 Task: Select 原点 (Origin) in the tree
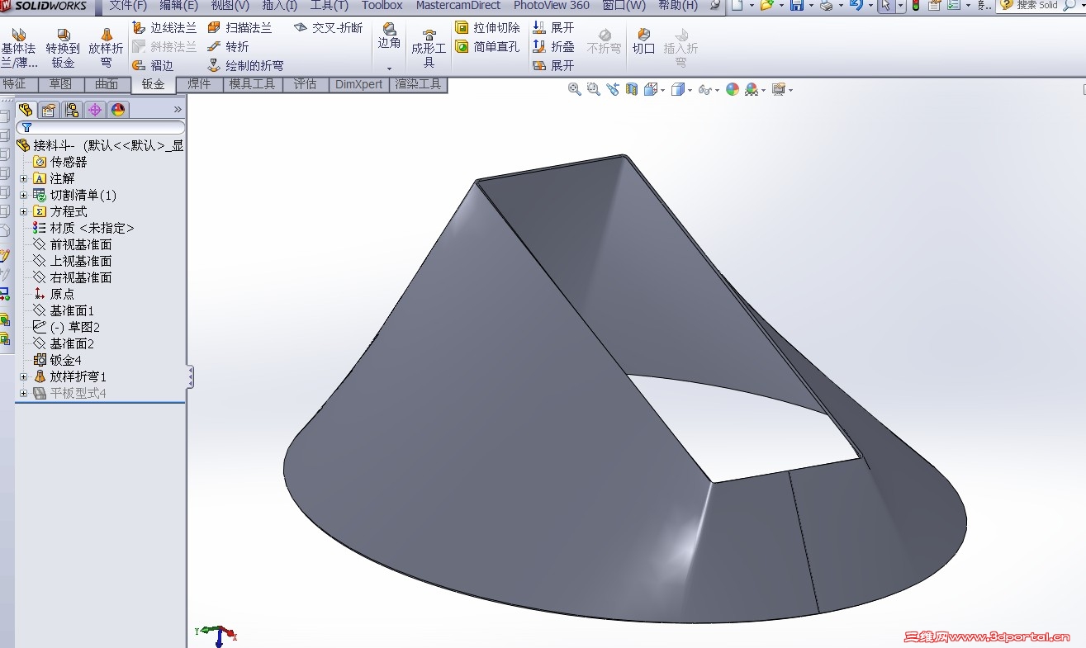pyautogui.click(x=62, y=294)
